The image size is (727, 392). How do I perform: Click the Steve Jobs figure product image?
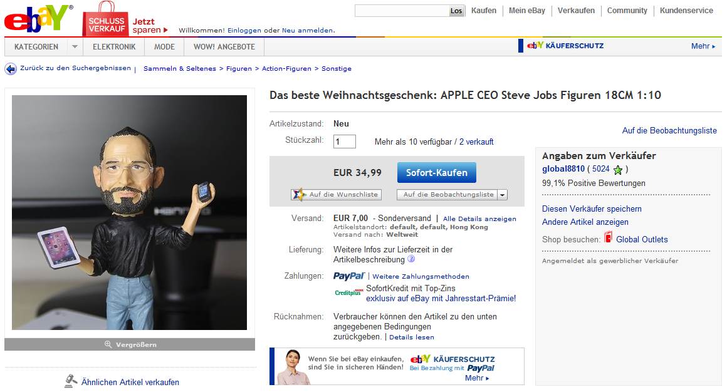pyautogui.click(x=129, y=213)
